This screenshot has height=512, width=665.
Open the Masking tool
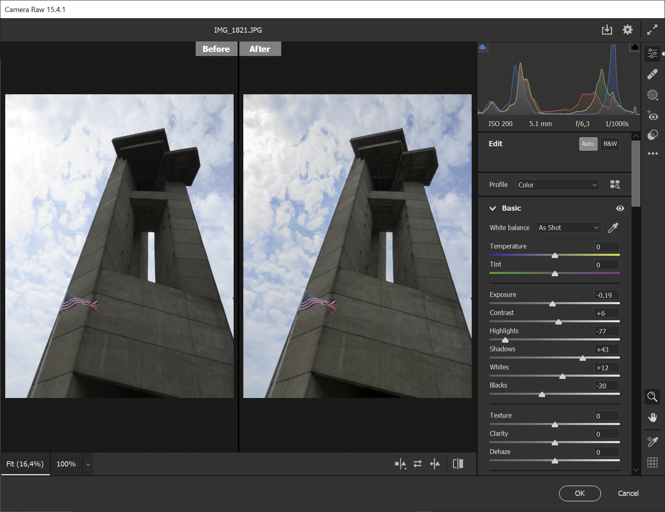click(x=652, y=95)
